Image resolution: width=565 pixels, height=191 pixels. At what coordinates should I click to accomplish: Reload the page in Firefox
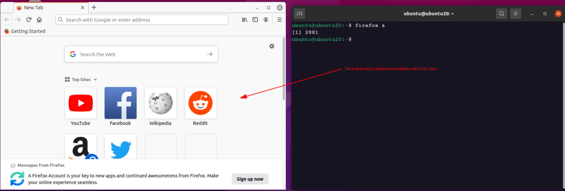tap(29, 20)
